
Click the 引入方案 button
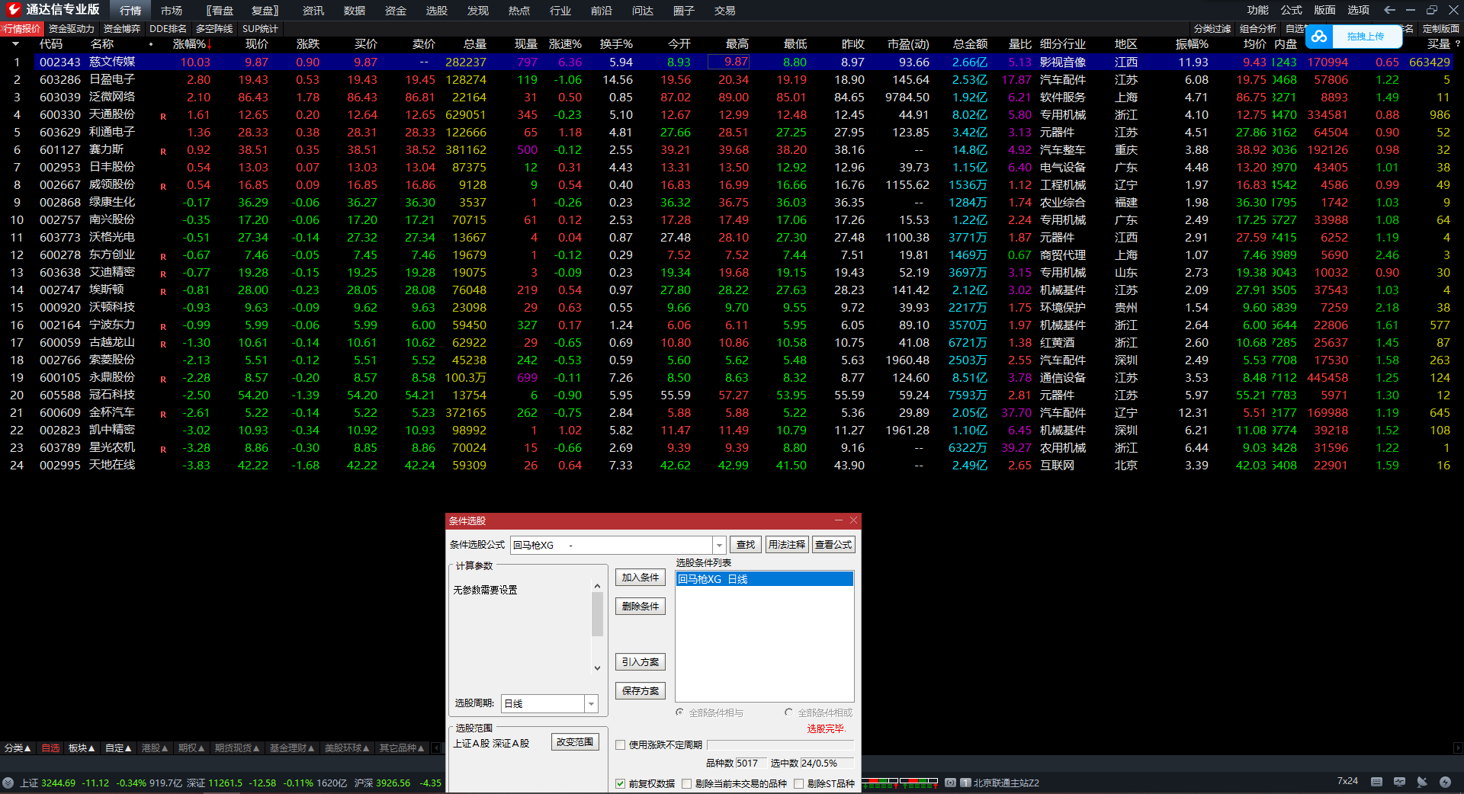point(640,662)
